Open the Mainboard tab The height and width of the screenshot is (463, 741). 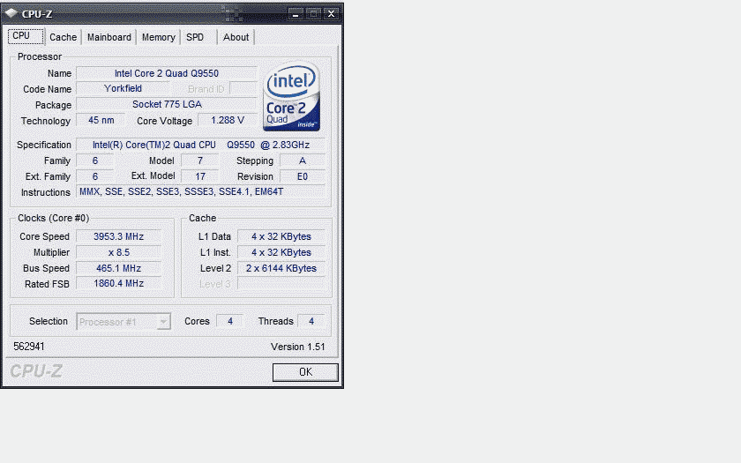[x=109, y=37]
